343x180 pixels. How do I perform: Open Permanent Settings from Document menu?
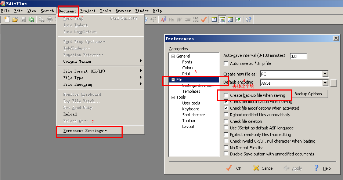click(x=85, y=131)
